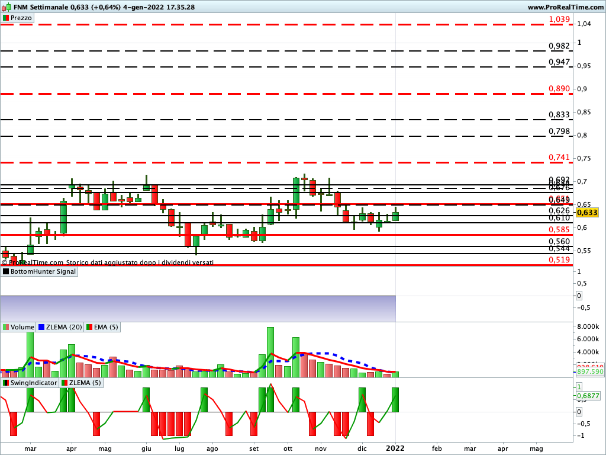The image size is (606, 455).
Task: Click the EMA (5) legend color icon
Action: pos(89,327)
